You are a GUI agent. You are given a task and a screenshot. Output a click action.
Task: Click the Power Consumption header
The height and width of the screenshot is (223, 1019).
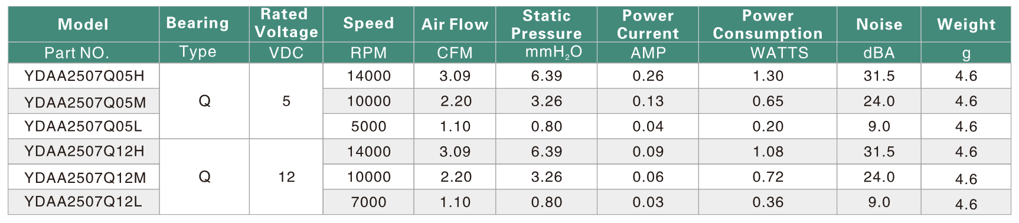768,25
